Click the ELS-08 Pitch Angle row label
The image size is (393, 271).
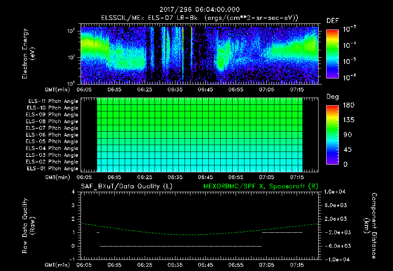(52, 121)
